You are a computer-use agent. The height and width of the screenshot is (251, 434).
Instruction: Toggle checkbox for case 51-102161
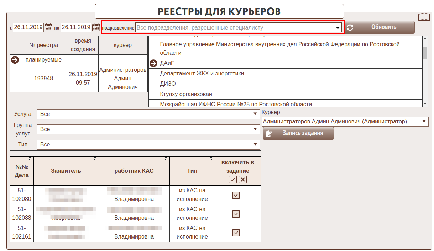(x=236, y=233)
